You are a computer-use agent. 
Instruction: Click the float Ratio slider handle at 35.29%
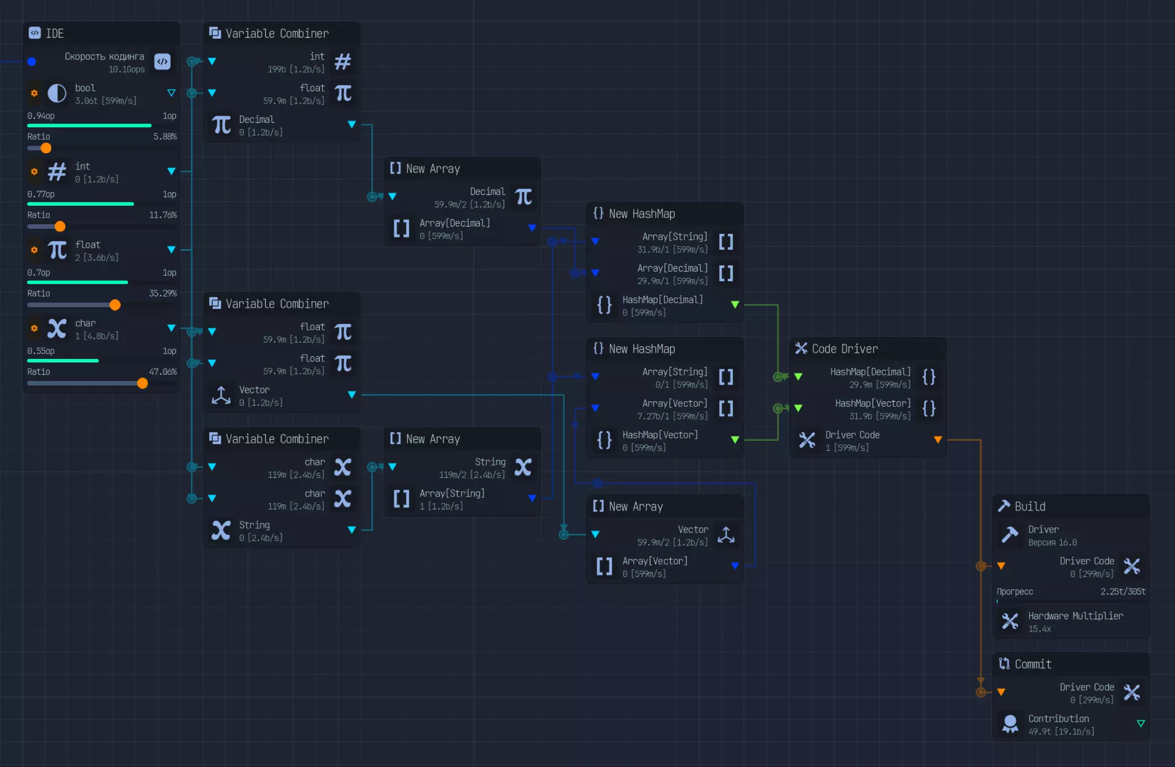coord(115,305)
